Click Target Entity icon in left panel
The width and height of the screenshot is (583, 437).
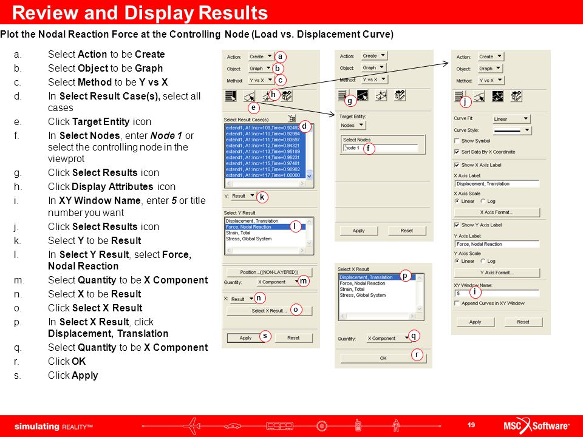tap(250, 97)
